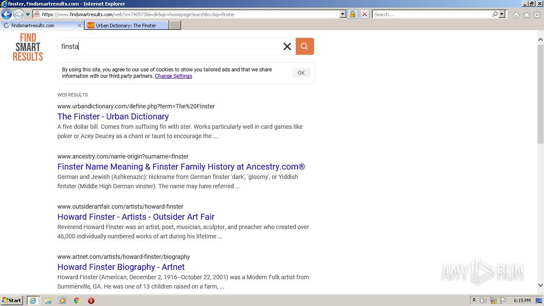This screenshot has width=544, height=306.
Task: Click the orange search magnifier button
Action: click(305, 46)
